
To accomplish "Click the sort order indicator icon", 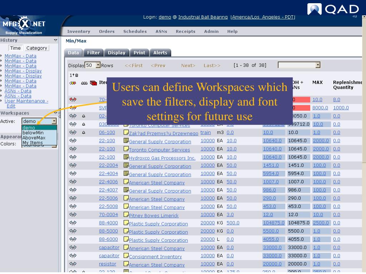I will [x=74, y=75].
